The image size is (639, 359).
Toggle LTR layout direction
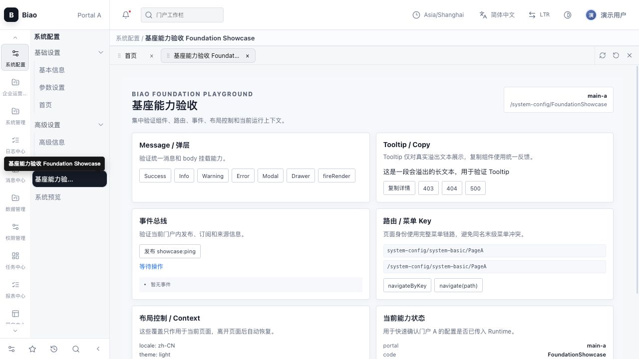point(539,15)
